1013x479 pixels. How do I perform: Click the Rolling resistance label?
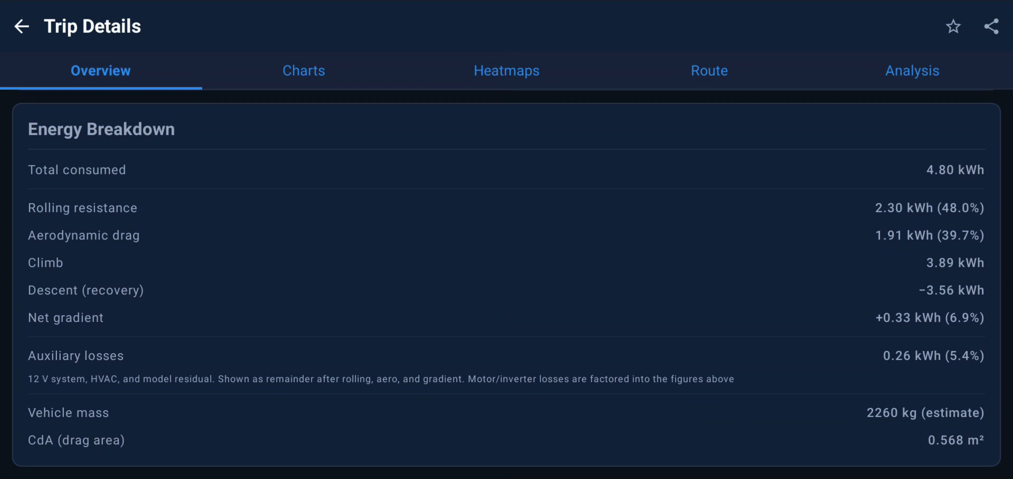(83, 208)
